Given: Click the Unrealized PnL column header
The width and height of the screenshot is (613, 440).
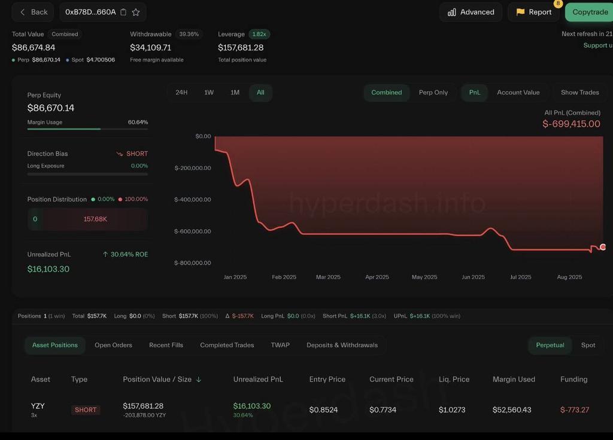Looking at the screenshot, I should pyautogui.click(x=258, y=379).
